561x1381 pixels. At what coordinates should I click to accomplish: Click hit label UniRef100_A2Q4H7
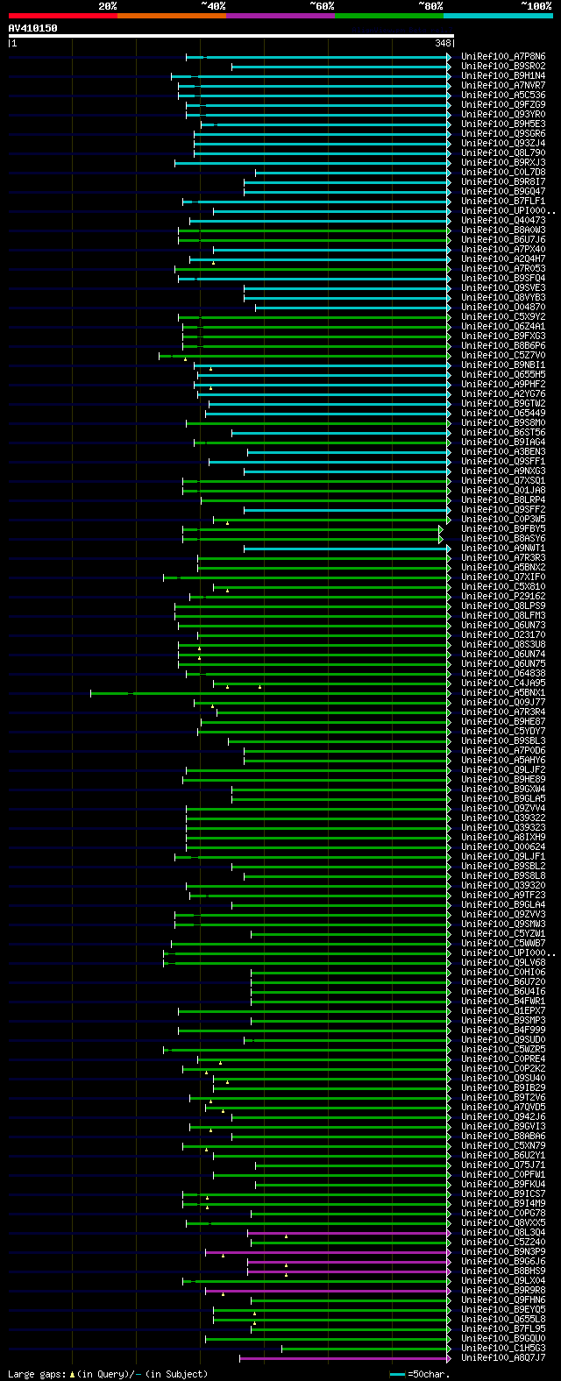[503, 259]
